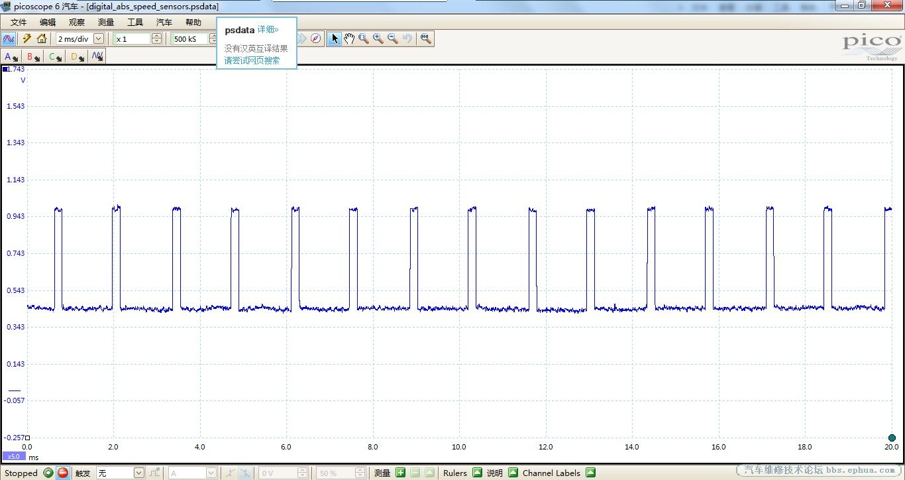Click the x5.0 time axis scale button

13,457
